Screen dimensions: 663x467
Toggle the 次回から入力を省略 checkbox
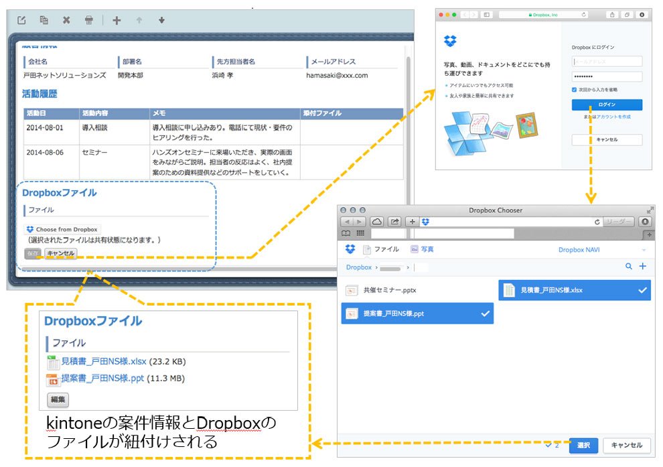[574, 90]
